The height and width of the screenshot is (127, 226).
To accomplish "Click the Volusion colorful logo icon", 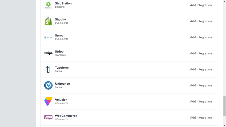I will (x=48, y=101).
